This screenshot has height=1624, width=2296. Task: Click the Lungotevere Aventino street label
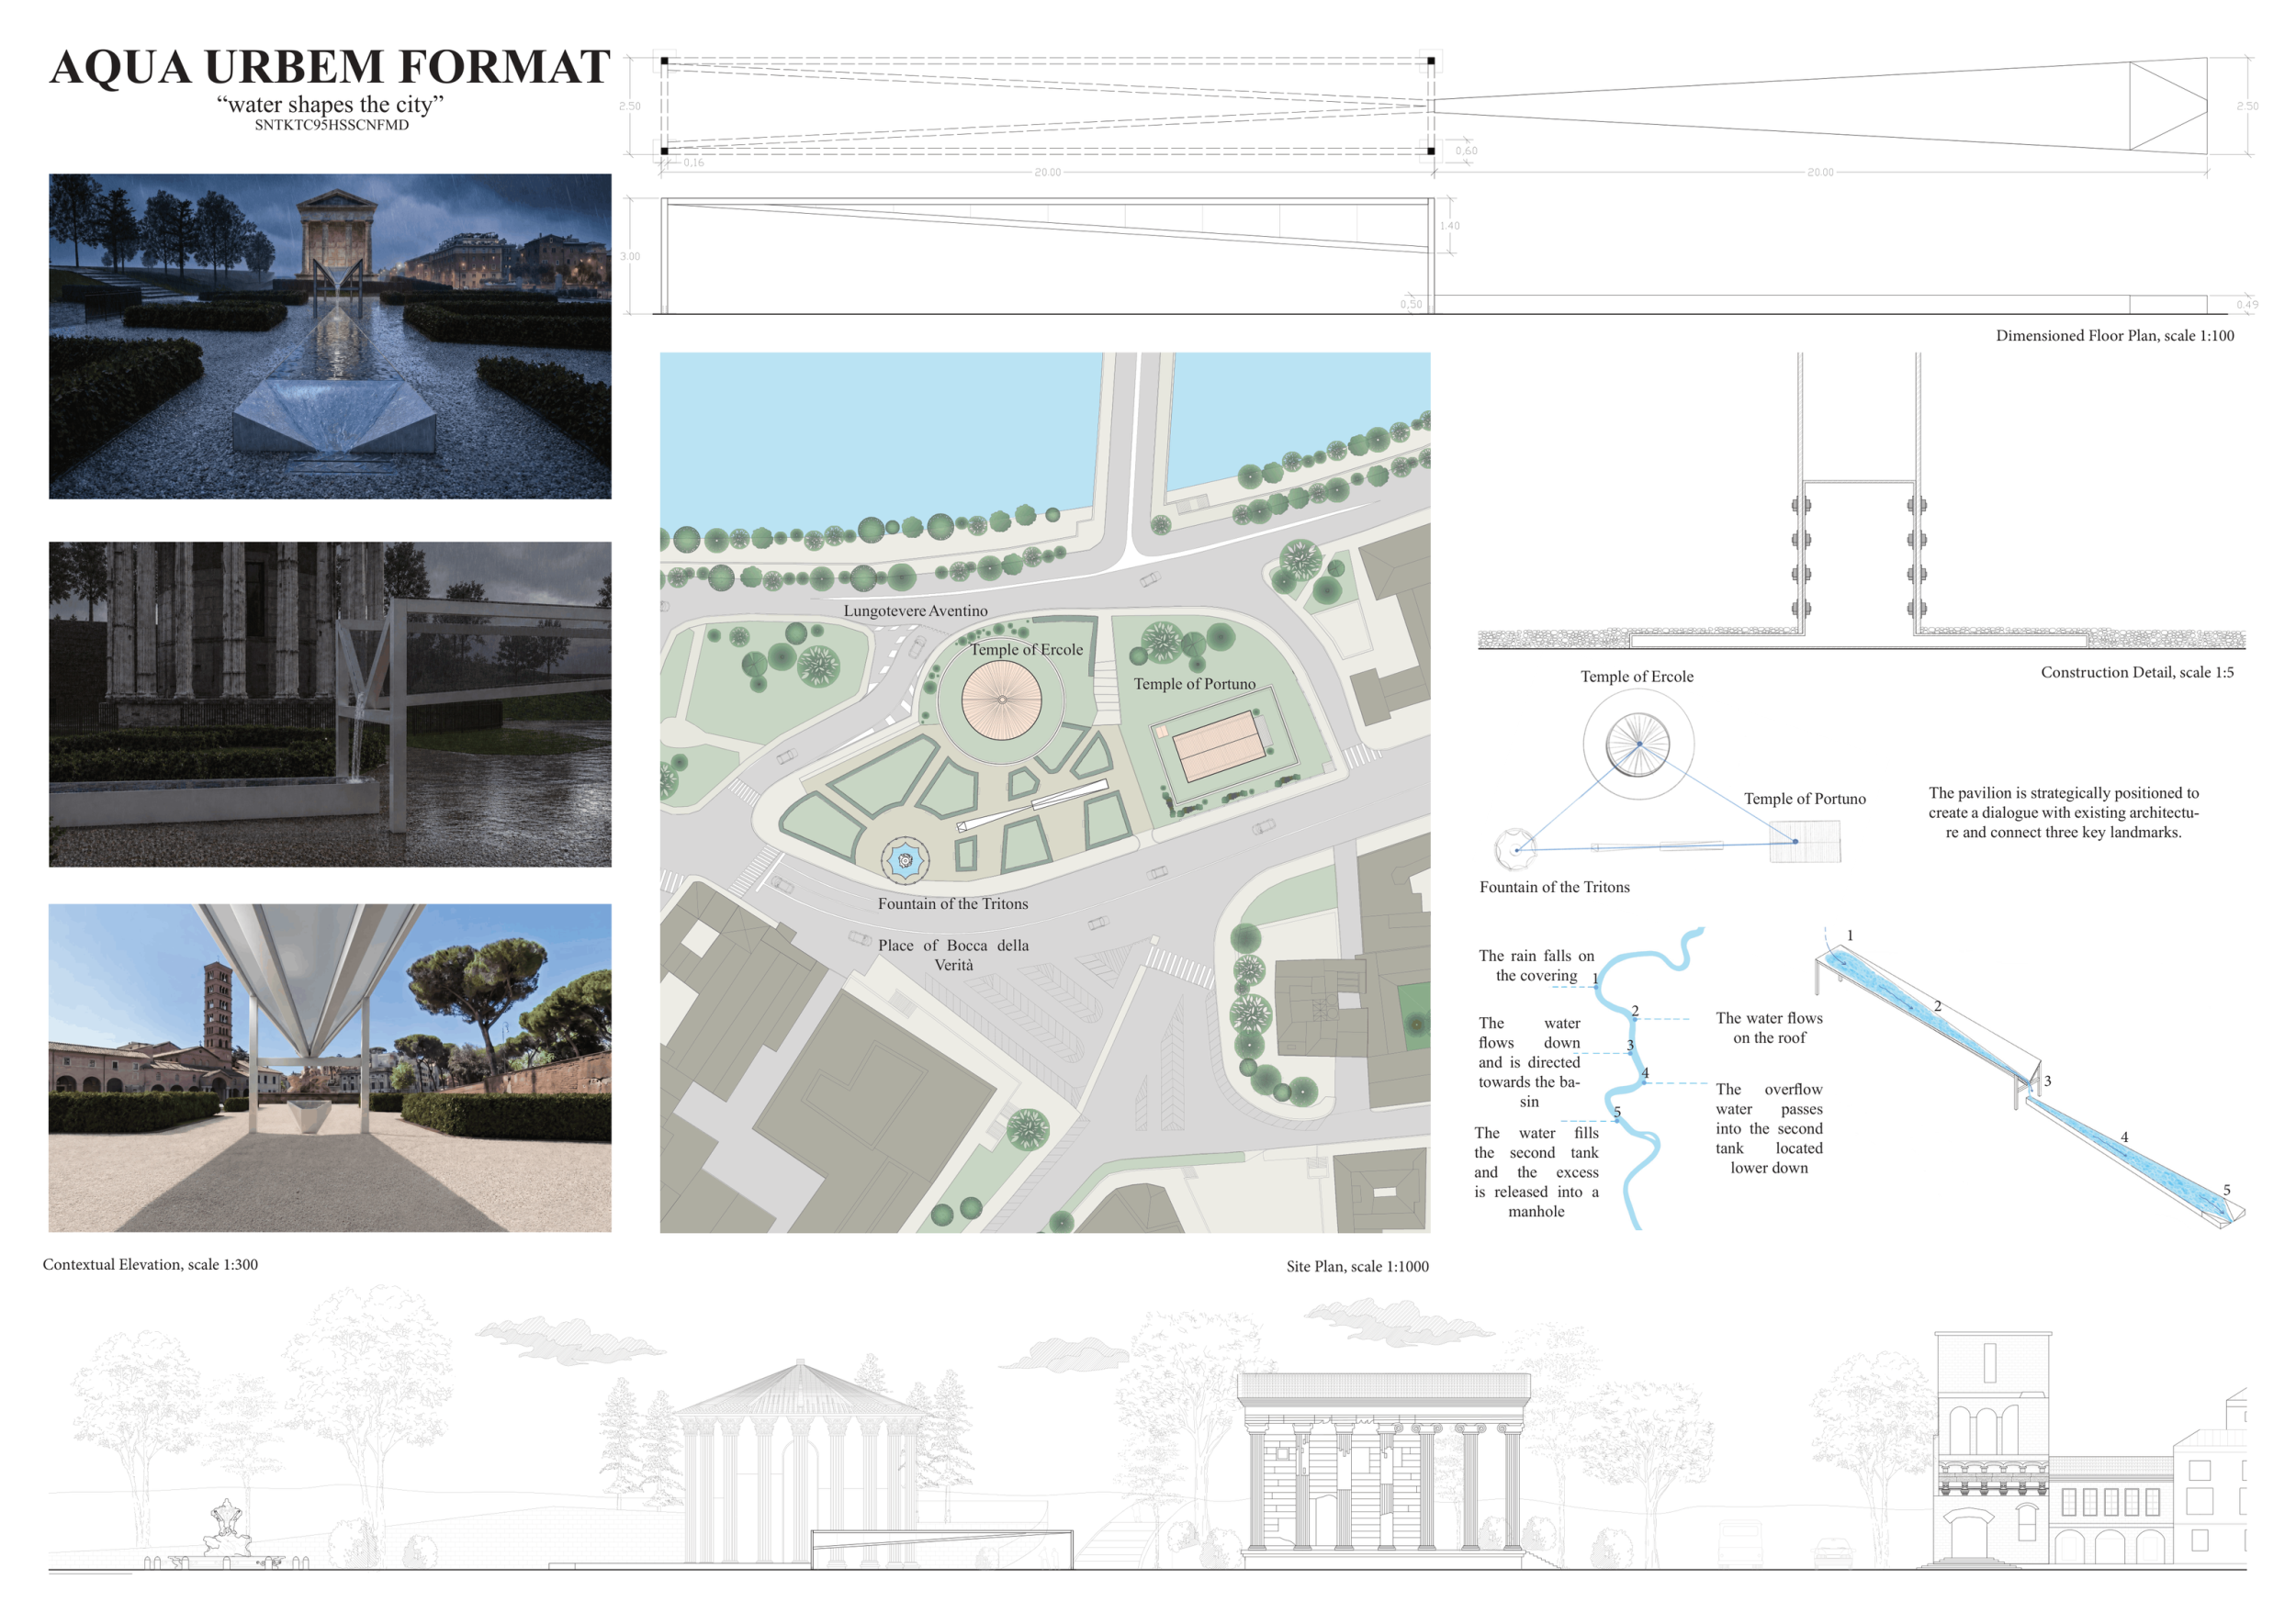point(916,611)
